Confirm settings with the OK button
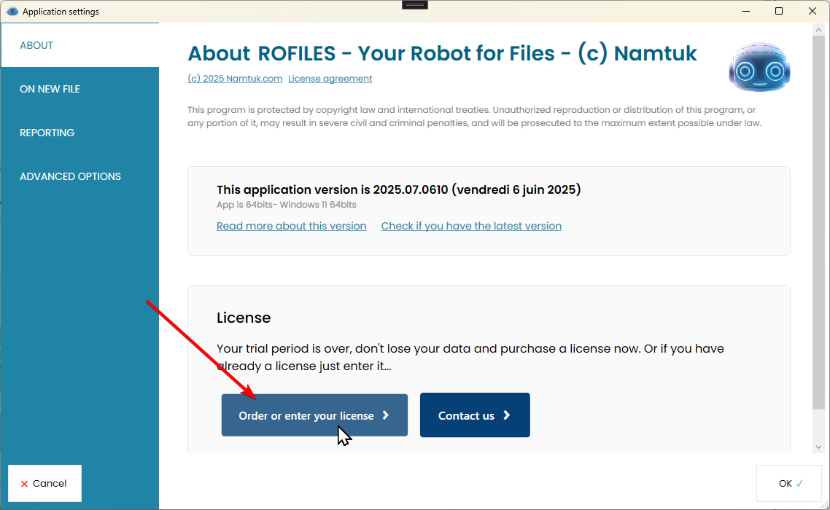This screenshot has width=830, height=510. point(789,483)
